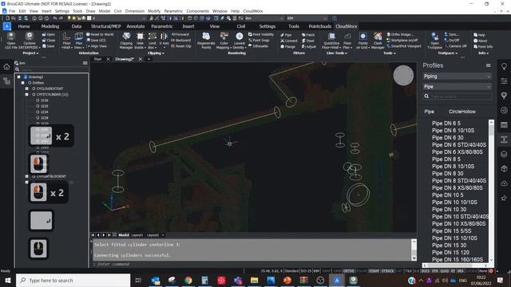Toggle ORTHO mode in status bar
Viewport: 511px width, 287px height.
point(348,271)
